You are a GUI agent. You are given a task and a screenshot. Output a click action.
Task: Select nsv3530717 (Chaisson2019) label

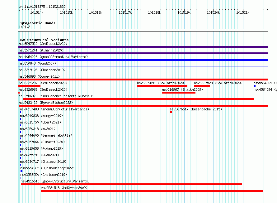(43, 162)
